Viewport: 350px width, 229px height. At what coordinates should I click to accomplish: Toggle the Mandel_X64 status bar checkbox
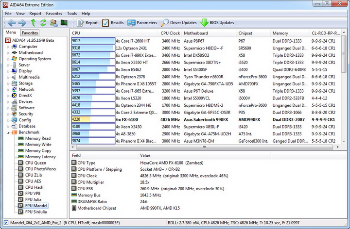coord(6,223)
